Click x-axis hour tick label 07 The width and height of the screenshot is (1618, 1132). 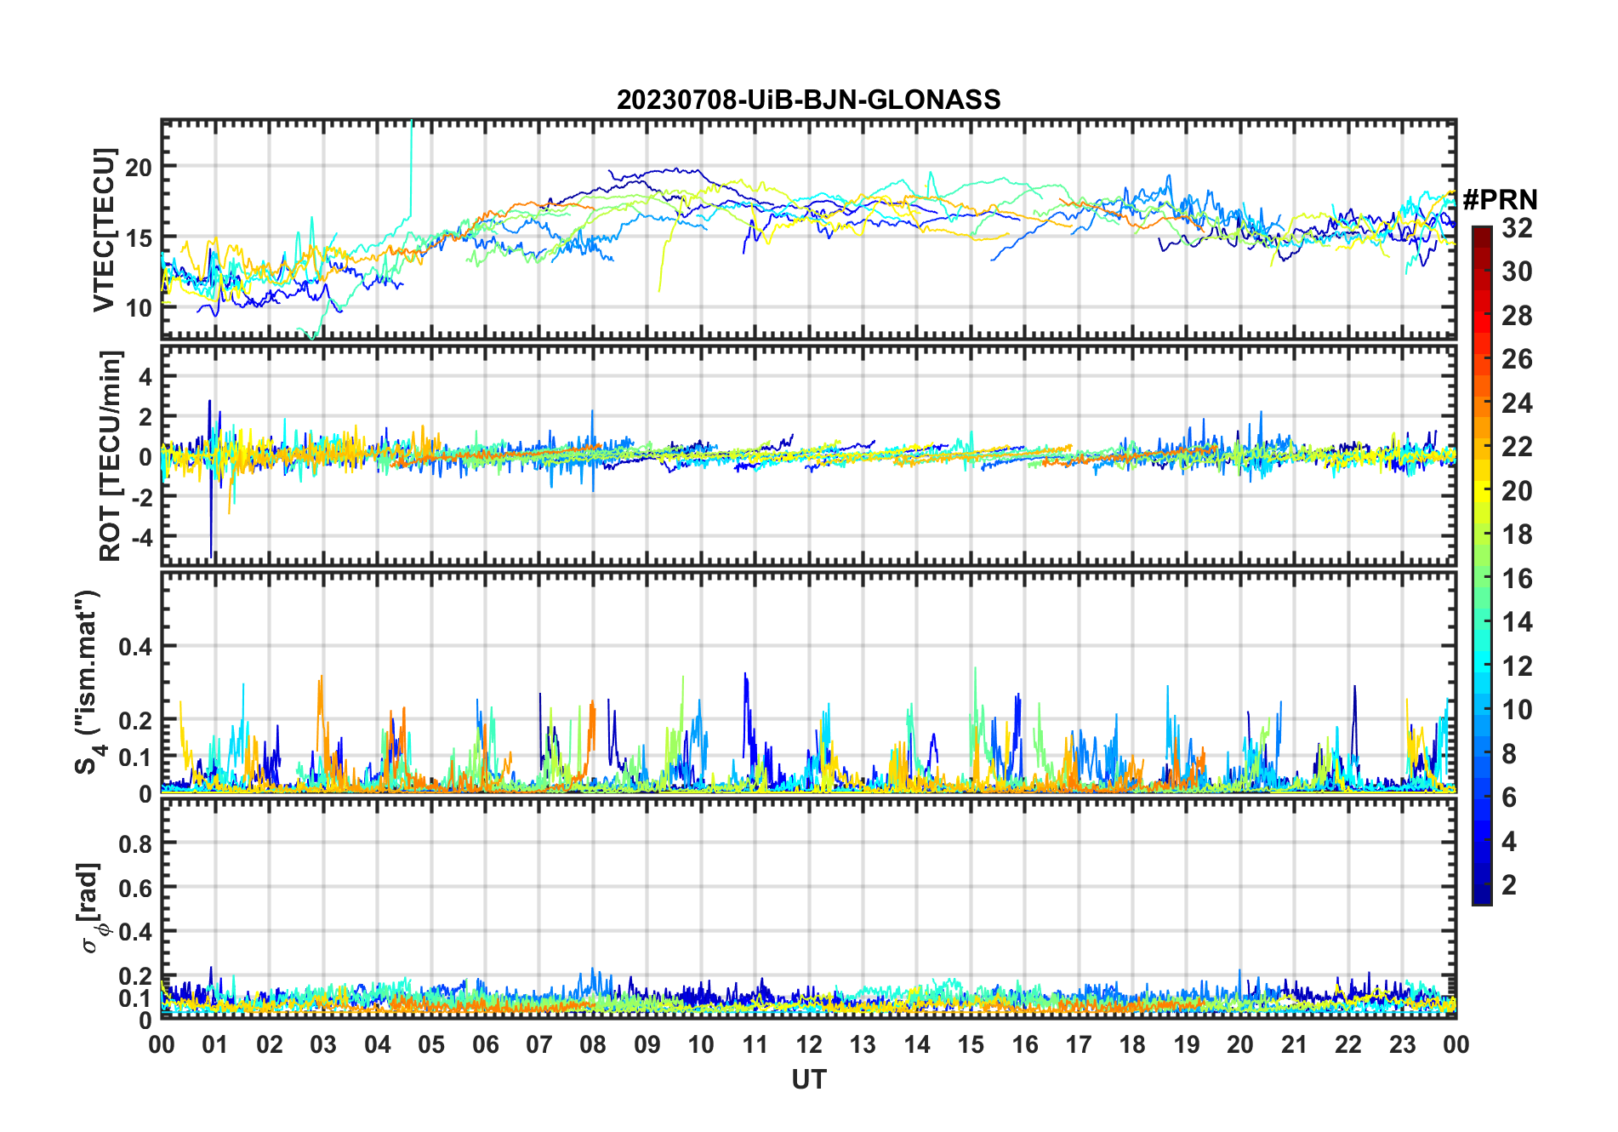pyautogui.click(x=539, y=1044)
